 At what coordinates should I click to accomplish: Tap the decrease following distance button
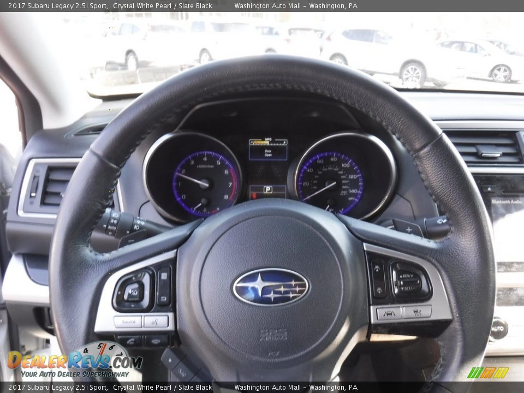tap(379, 290)
